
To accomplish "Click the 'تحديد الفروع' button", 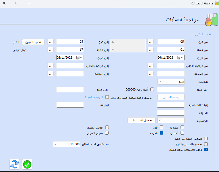I will point(33,42).
